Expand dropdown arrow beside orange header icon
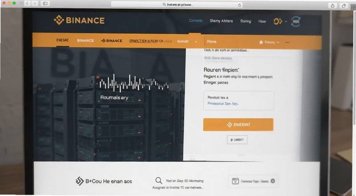Image resolution: width=356 pixels, height=196 pixels. pyautogui.click(x=286, y=21)
